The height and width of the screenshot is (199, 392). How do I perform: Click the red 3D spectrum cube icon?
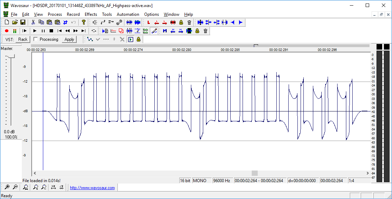121,31
